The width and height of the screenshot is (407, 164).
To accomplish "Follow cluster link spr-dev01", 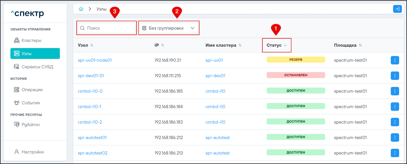I will click(215, 76).
